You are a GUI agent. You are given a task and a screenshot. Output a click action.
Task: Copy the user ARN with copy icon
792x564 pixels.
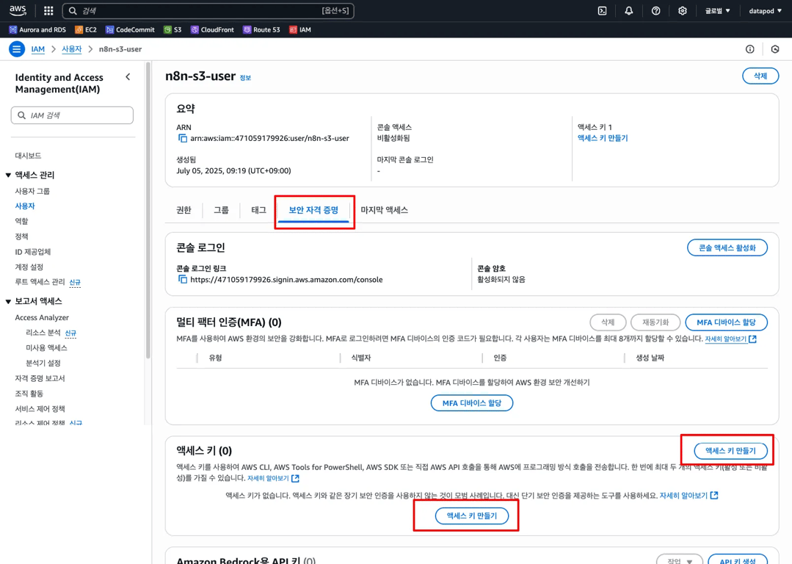182,138
